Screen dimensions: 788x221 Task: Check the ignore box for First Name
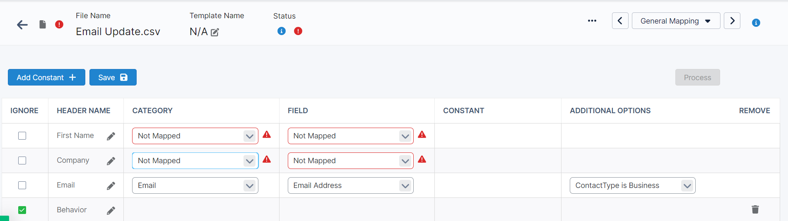pos(22,136)
